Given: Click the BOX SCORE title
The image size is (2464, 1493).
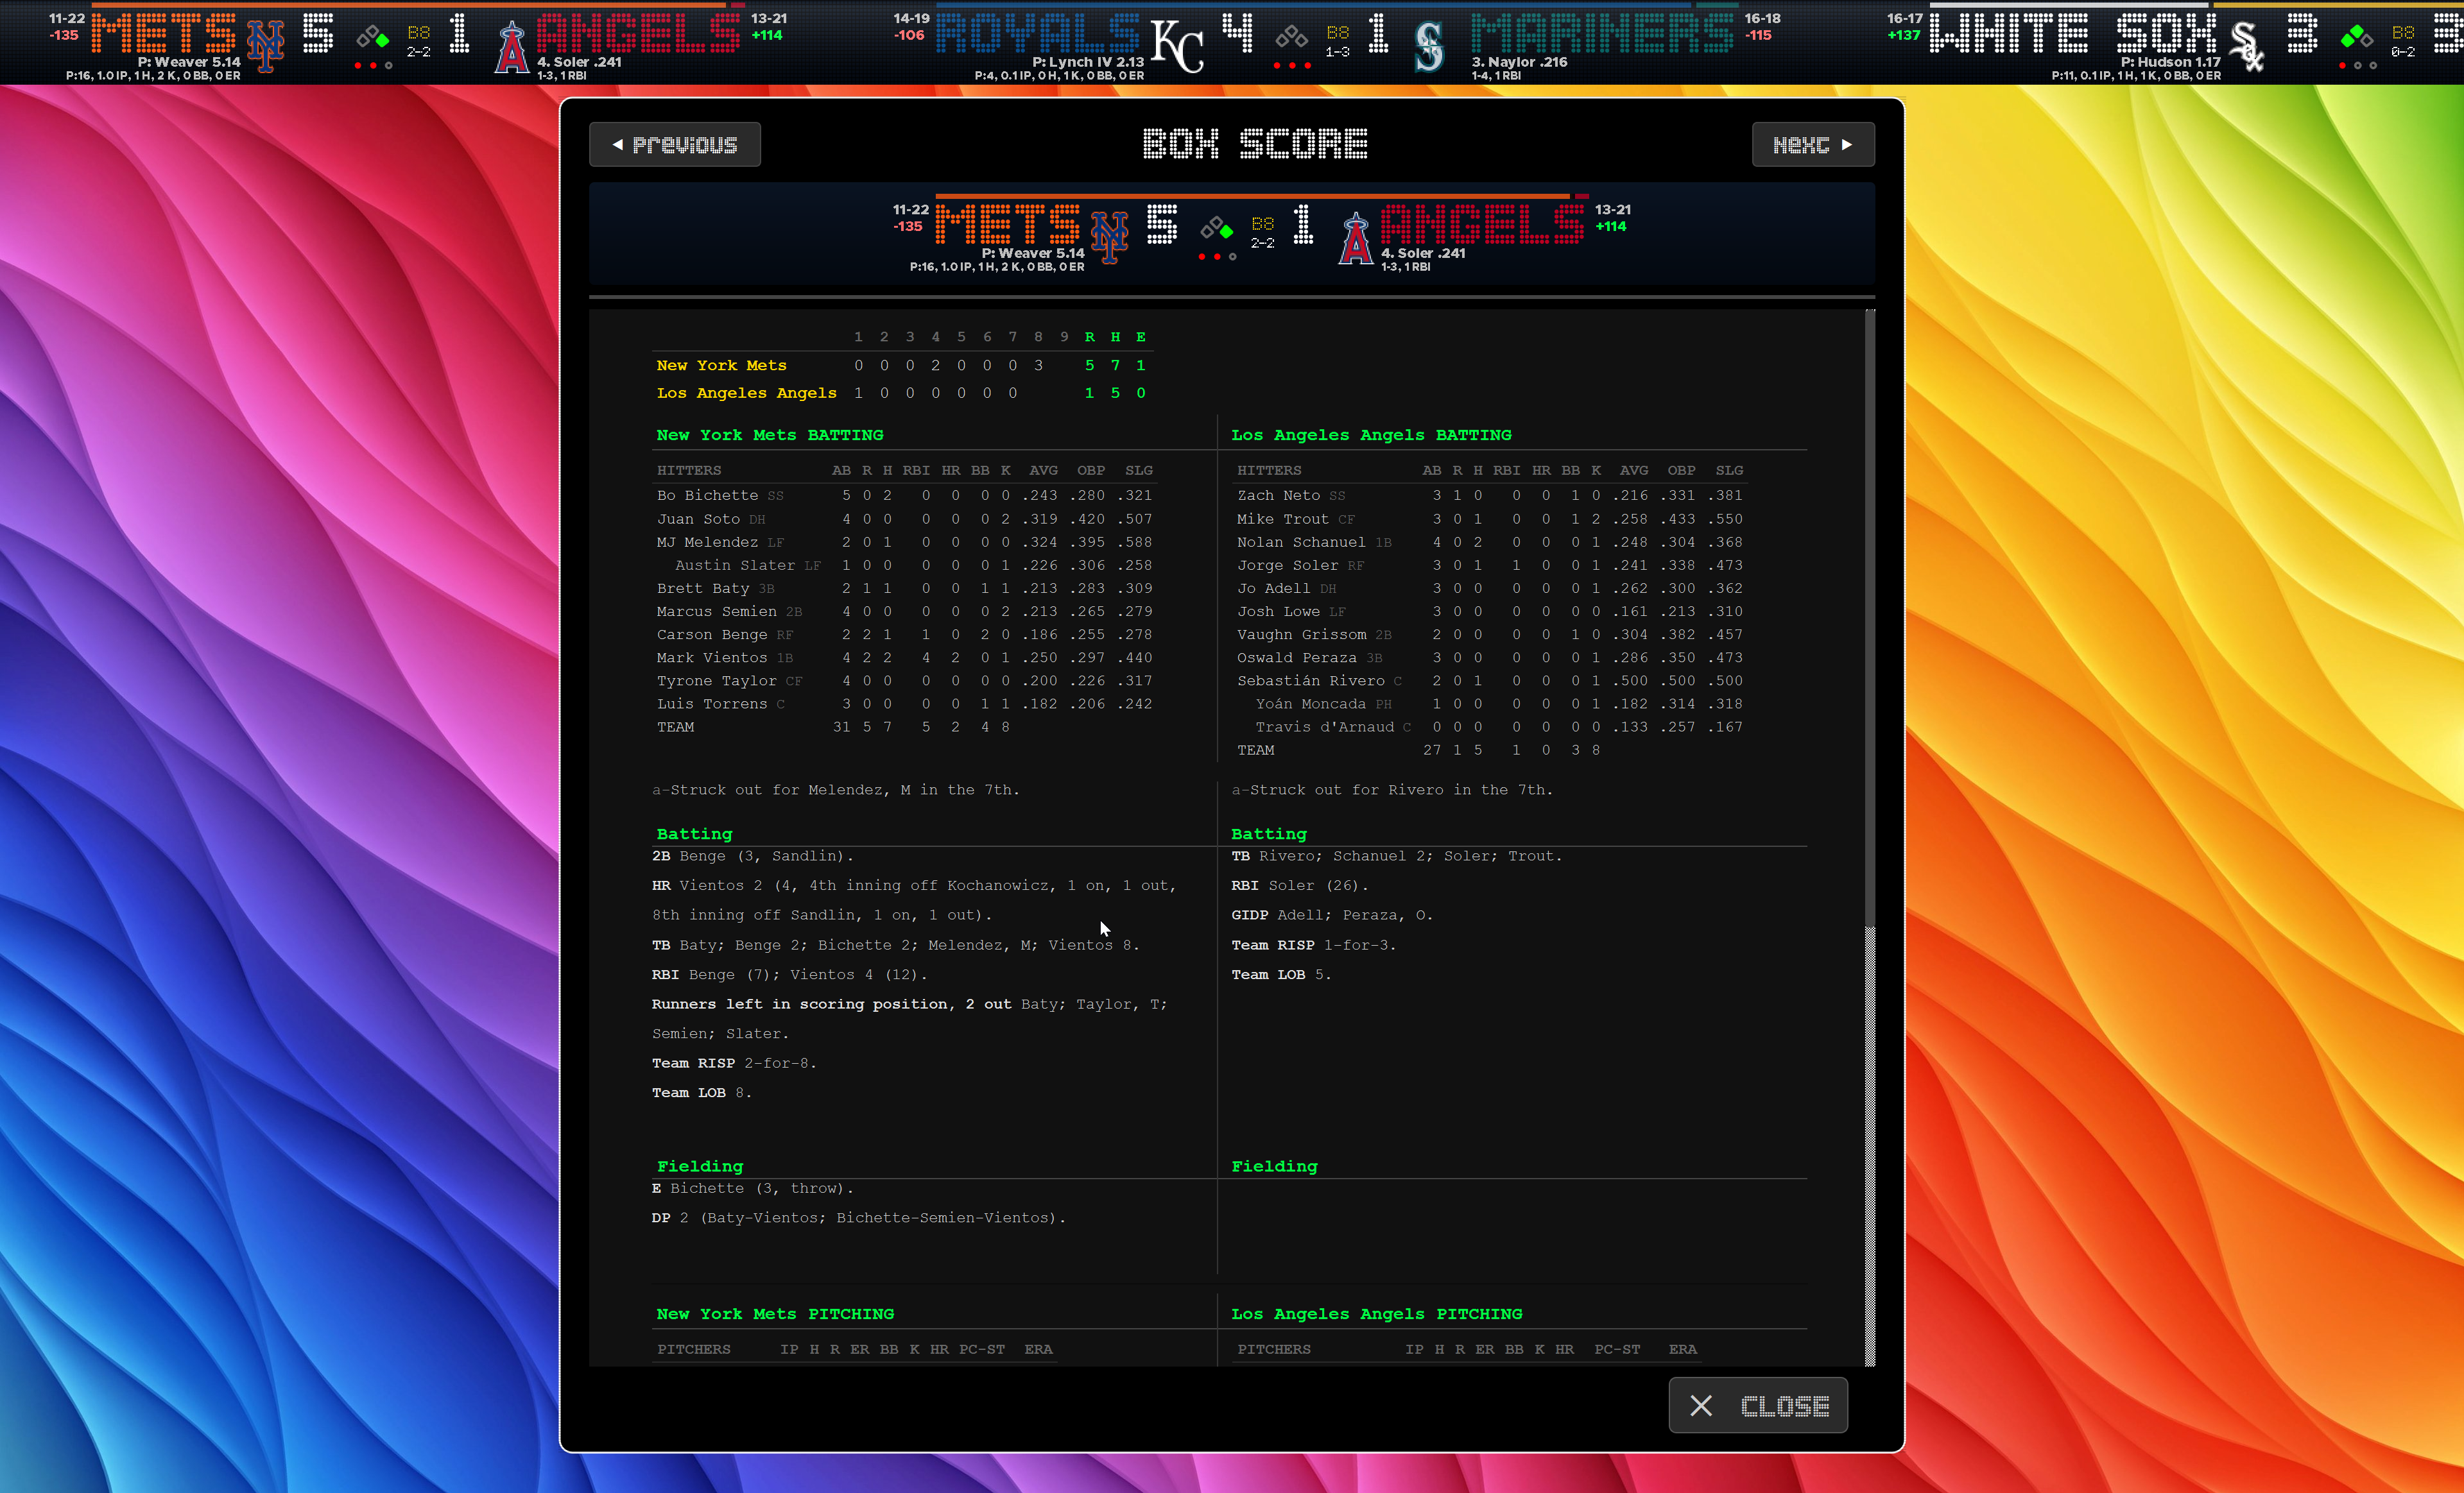Looking at the screenshot, I should pyautogui.click(x=1256, y=145).
